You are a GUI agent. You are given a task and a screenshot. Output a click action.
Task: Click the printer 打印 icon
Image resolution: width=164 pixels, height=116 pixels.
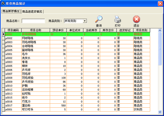(x=117, y=19)
